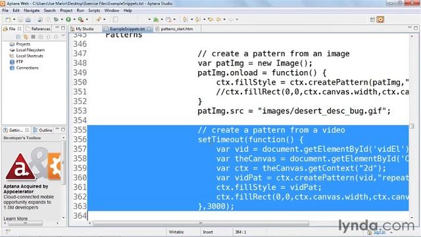Click the Learn More link
The width and height of the screenshot is (421, 237).
tap(15, 219)
